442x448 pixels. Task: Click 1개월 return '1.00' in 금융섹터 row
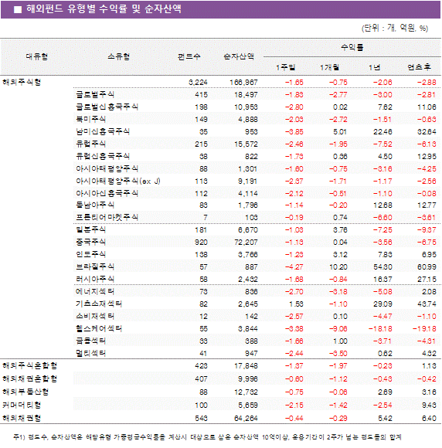340,341
